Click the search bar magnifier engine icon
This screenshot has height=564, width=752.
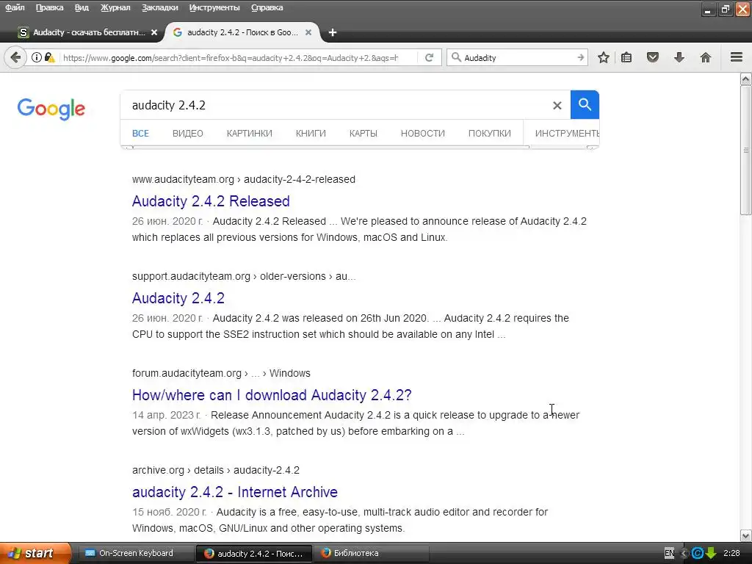coord(456,57)
